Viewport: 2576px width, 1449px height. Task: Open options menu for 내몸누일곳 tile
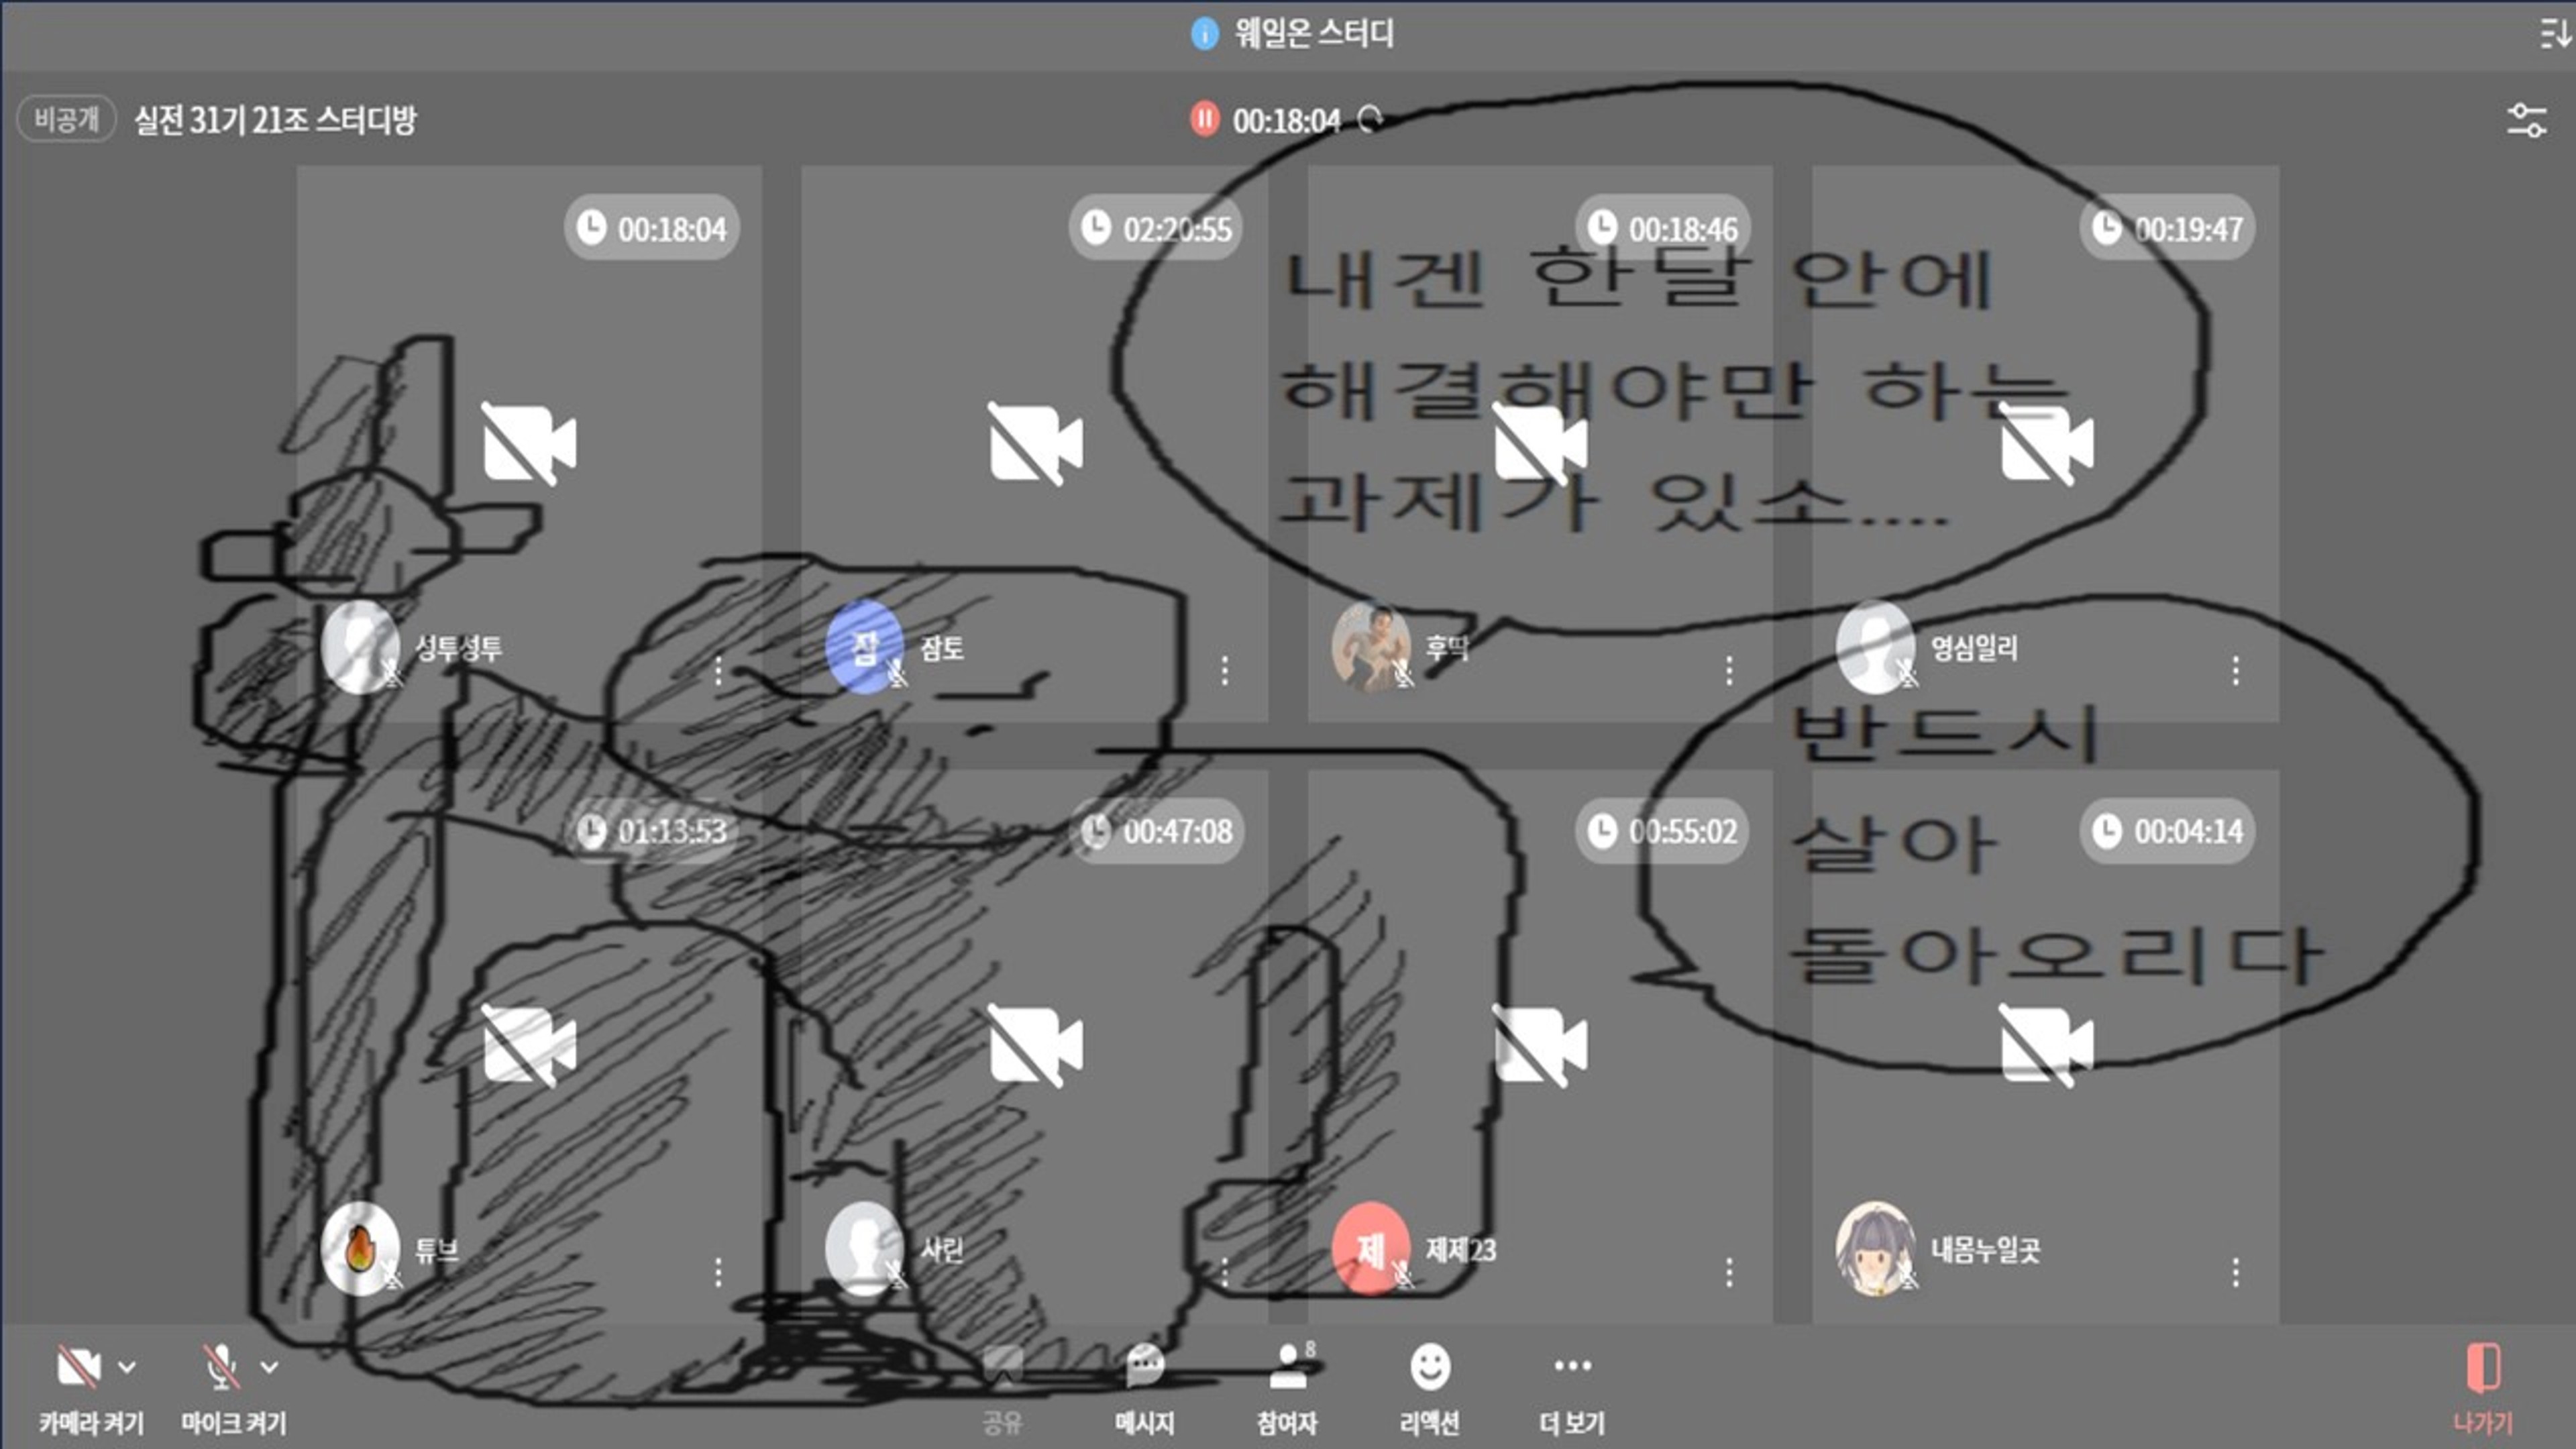click(2236, 1272)
